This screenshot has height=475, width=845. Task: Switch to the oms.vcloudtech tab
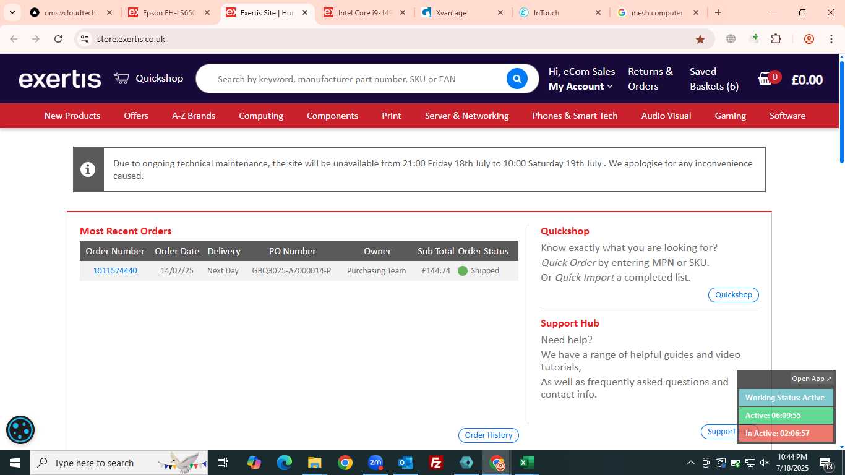(72, 12)
